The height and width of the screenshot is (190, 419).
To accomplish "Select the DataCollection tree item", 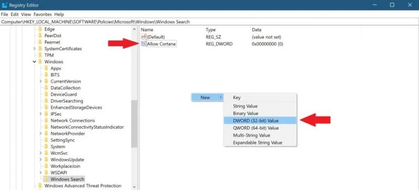I will 65,88.
